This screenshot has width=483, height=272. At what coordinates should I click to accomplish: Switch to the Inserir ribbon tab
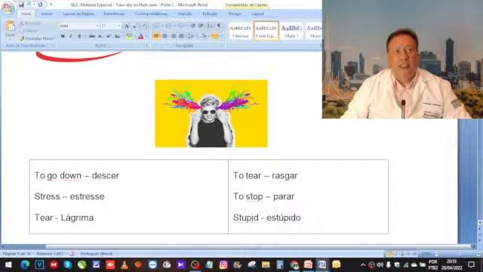coord(47,14)
